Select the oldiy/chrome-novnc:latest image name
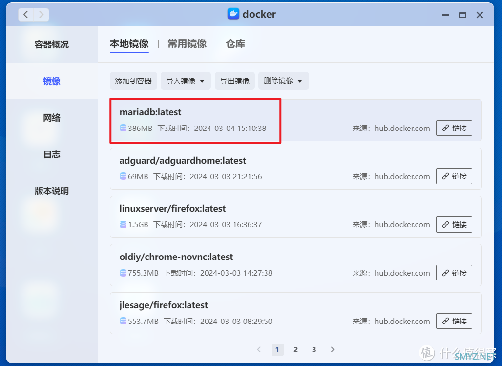Screen dimensions: 502x366 click(x=176, y=257)
